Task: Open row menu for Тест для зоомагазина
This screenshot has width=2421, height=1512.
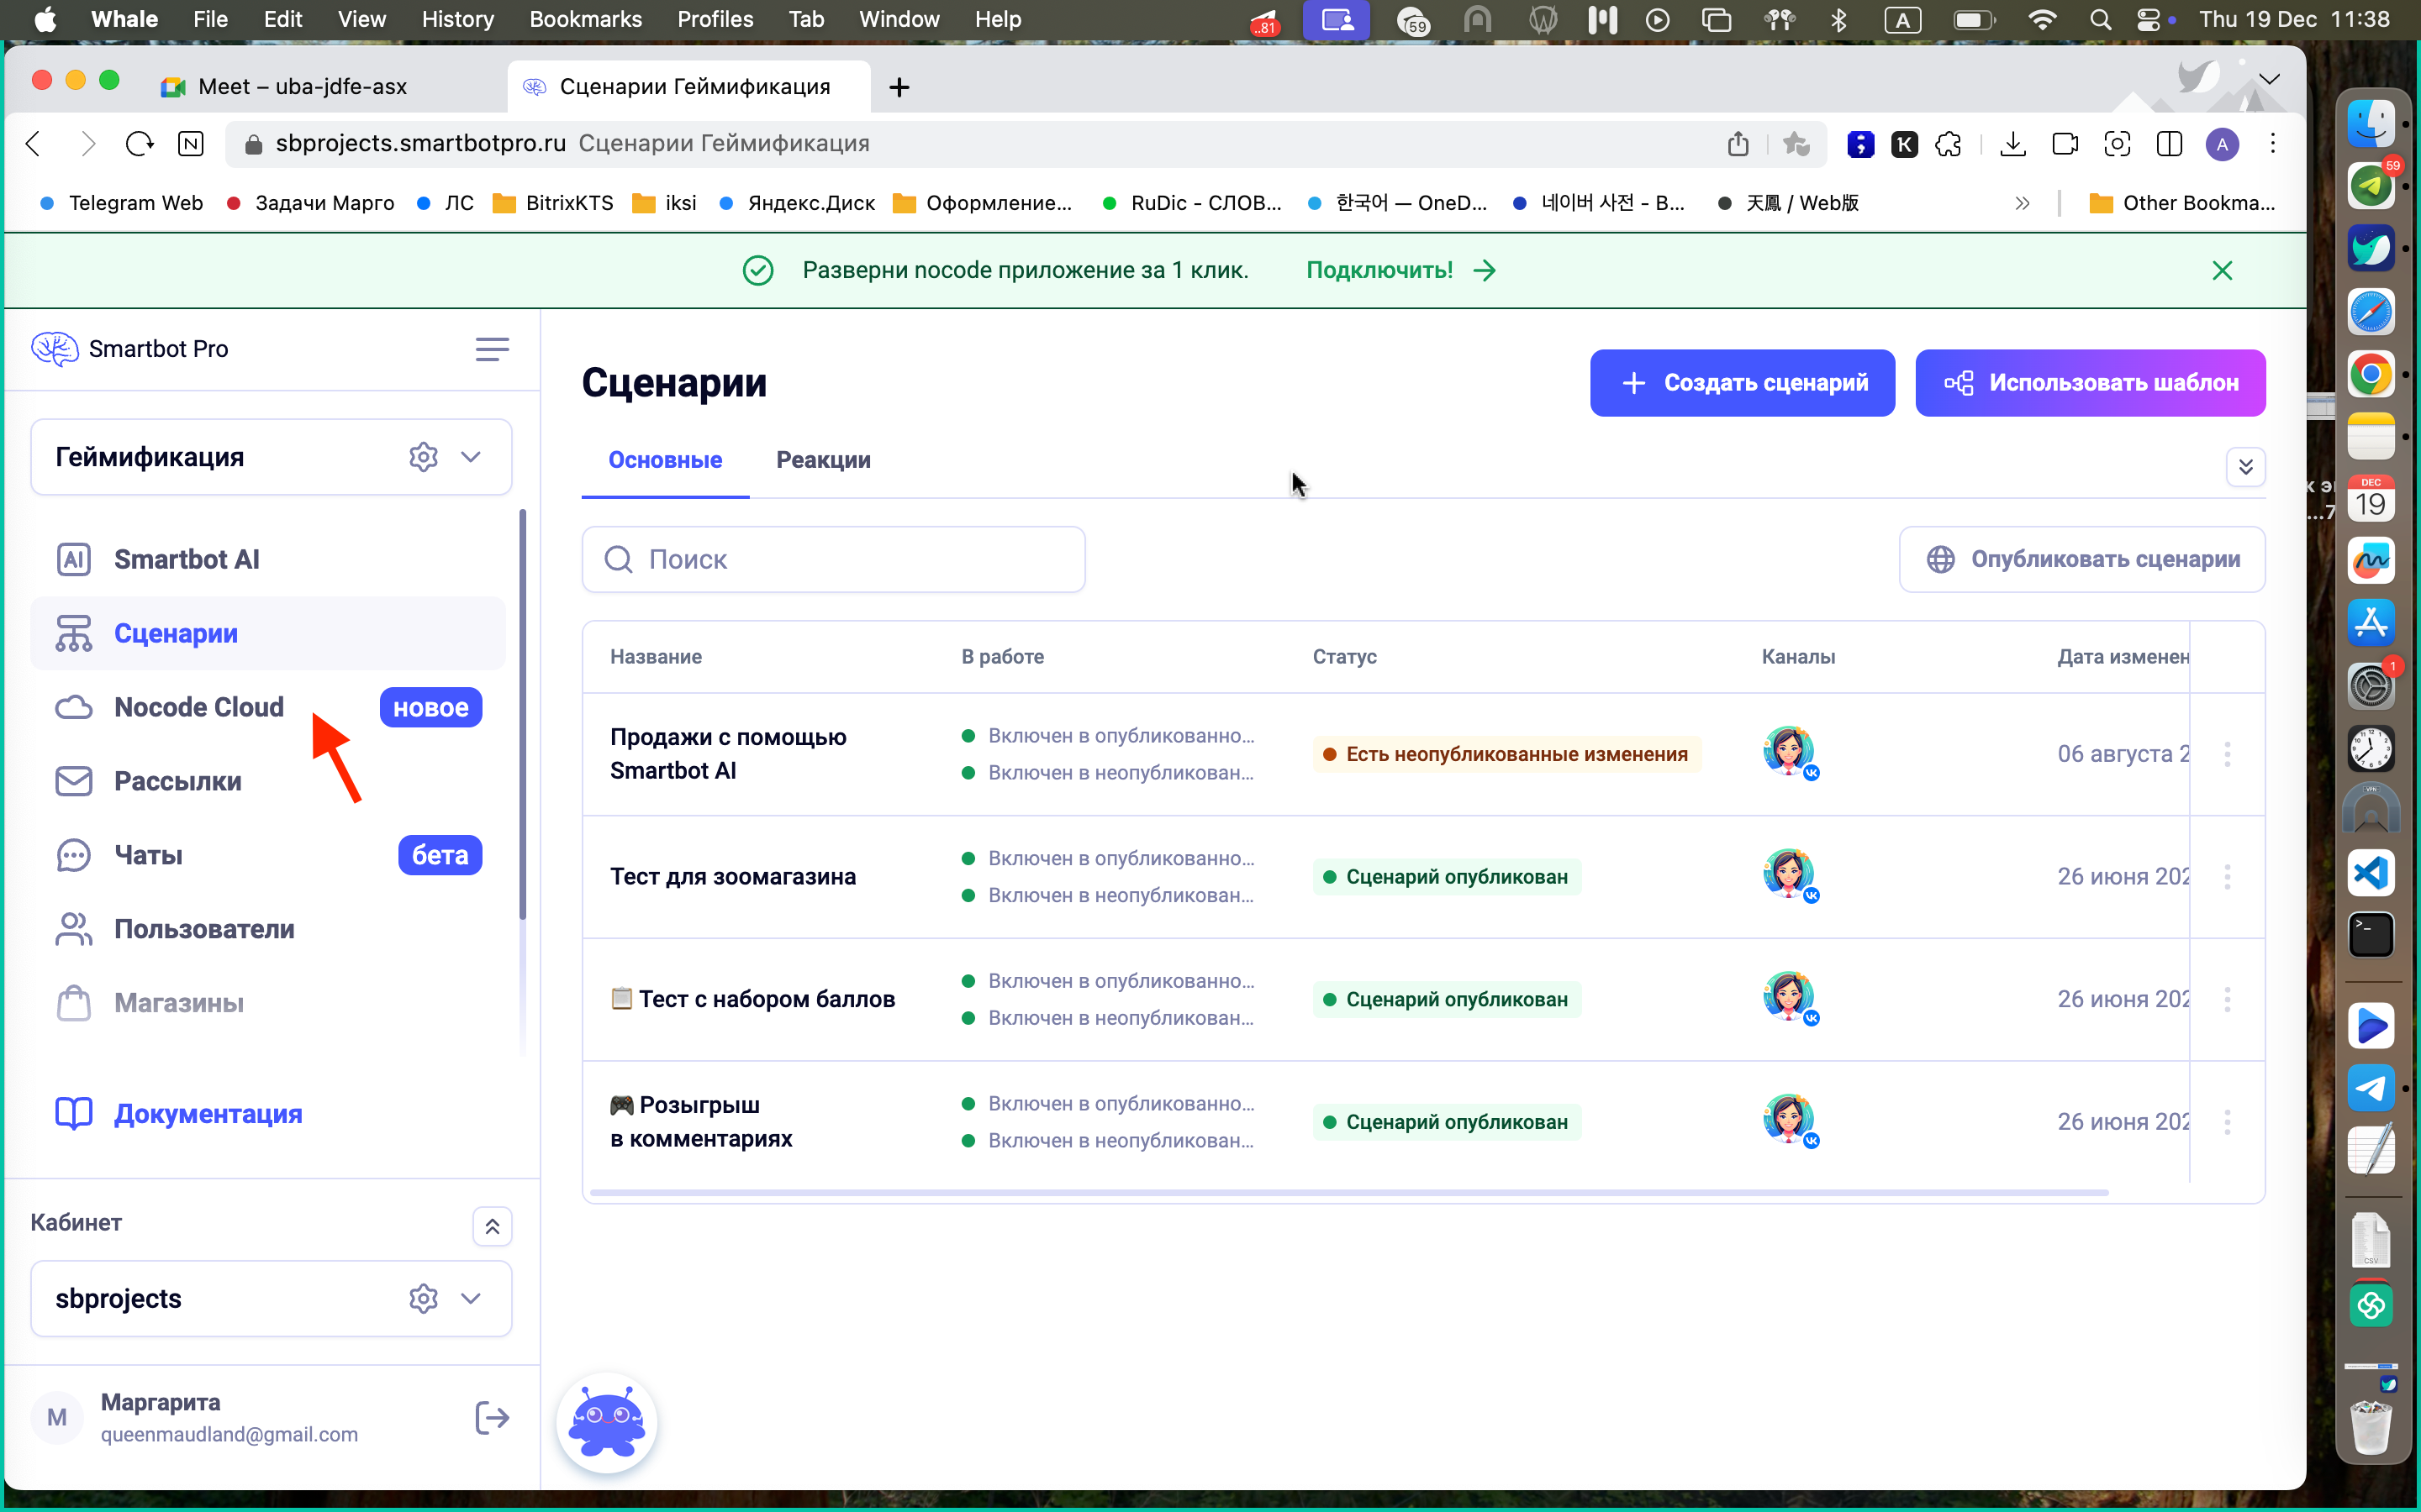Action: [x=2227, y=877]
